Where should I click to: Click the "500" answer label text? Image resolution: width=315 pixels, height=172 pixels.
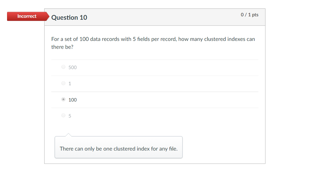[73, 67]
